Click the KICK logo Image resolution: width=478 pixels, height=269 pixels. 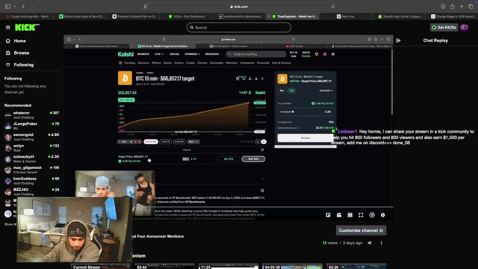tap(27, 27)
